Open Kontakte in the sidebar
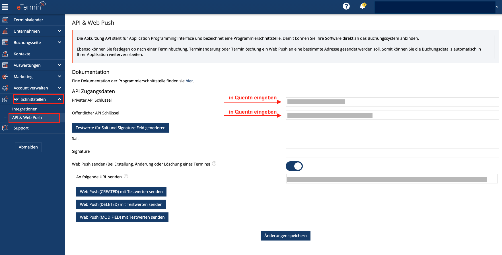The height and width of the screenshot is (255, 502). tap(32, 54)
